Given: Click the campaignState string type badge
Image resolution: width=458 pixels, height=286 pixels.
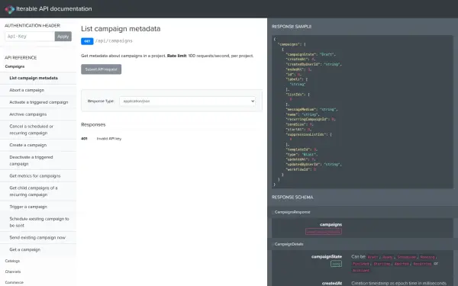Looking at the screenshot, I should (x=336, y=264).
